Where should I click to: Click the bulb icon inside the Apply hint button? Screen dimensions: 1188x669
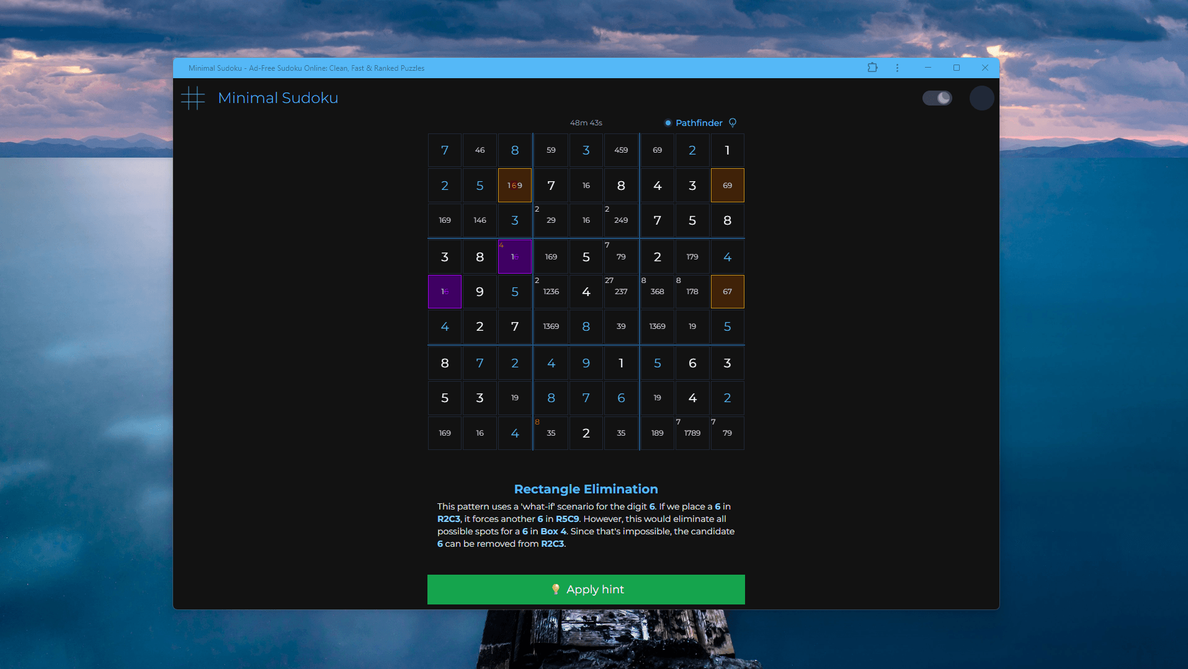[x=556, y=590]
